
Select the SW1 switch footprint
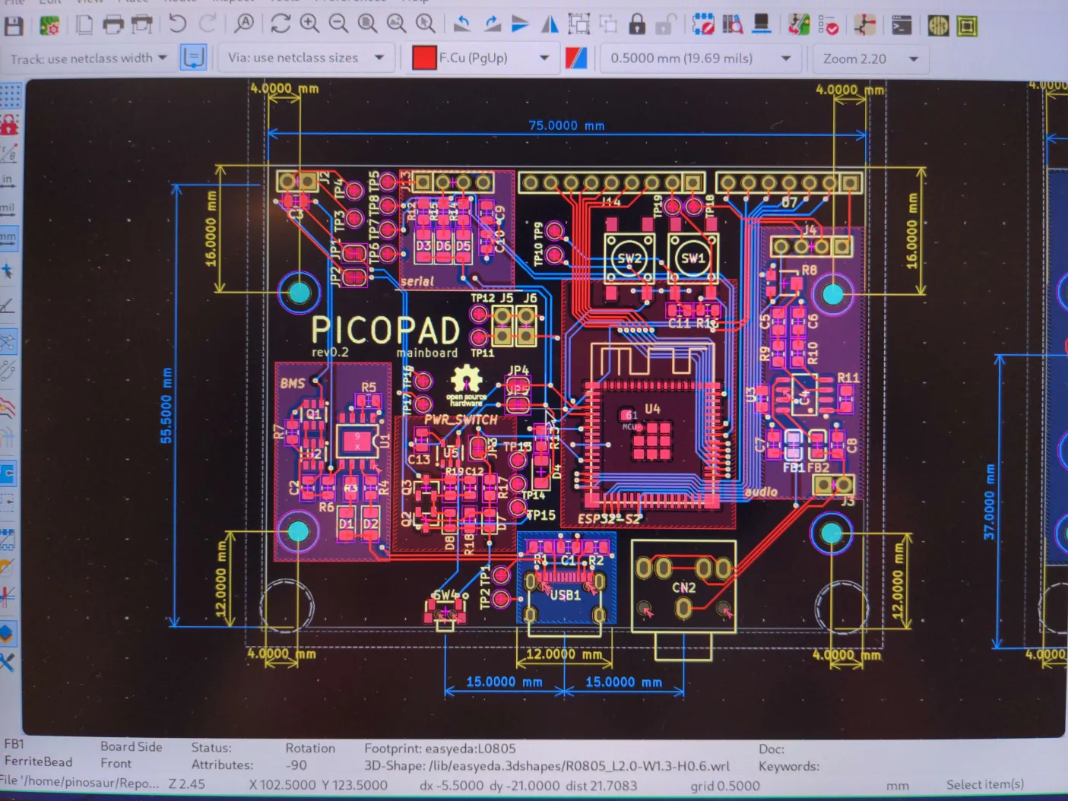692,258
